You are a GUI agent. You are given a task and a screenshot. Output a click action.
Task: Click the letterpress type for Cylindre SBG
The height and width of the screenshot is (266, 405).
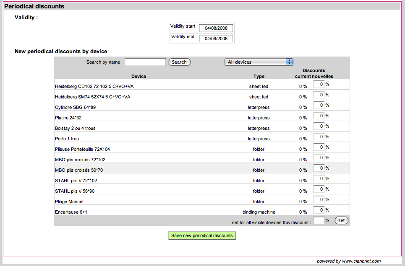point(259,107)
